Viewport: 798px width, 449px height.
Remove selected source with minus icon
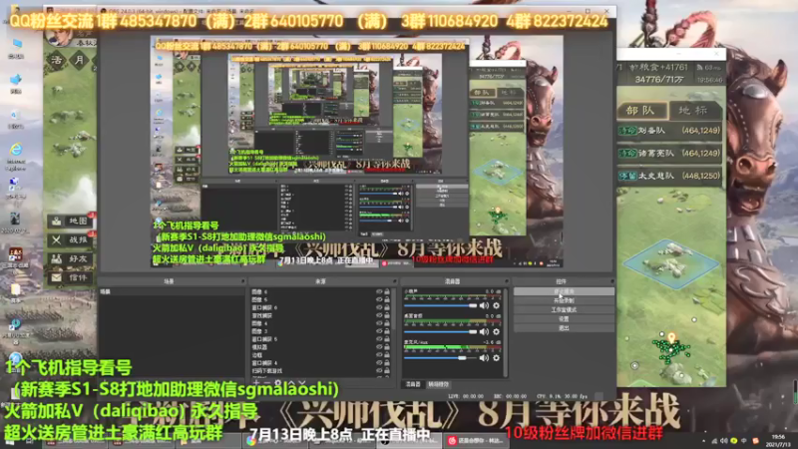(x=267, y=383)
